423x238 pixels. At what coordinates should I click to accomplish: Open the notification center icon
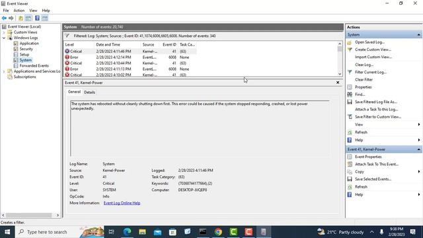coord(412,232)
